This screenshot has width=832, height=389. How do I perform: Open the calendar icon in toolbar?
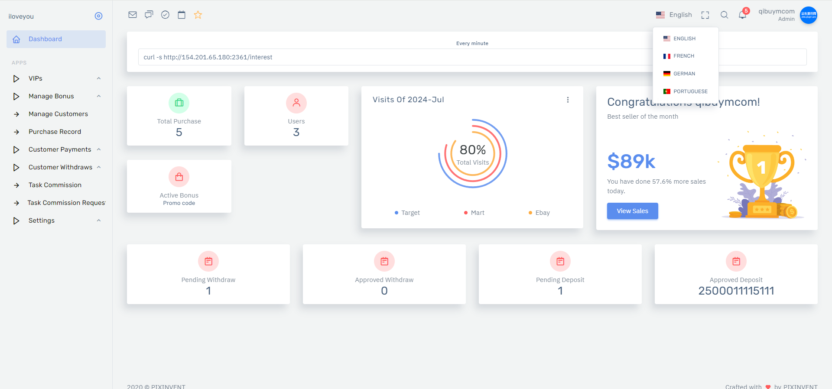pos(182,15)
